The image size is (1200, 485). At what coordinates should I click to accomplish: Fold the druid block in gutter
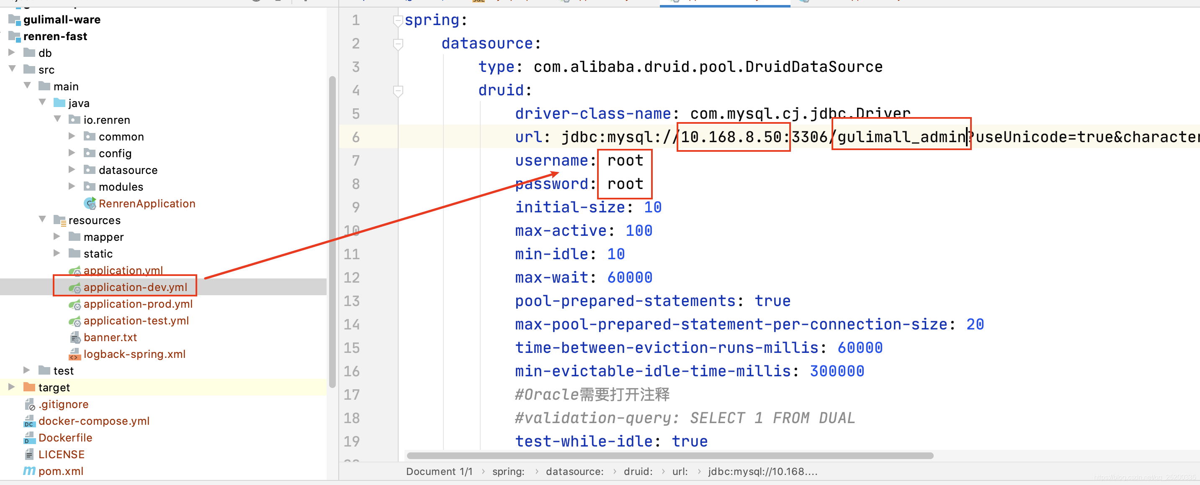(397, 91)
